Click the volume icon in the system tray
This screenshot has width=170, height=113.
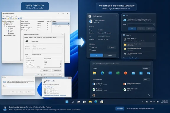154,102
